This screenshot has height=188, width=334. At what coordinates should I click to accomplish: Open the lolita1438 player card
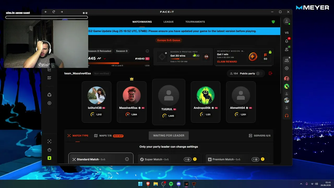[x=97, y=102]
